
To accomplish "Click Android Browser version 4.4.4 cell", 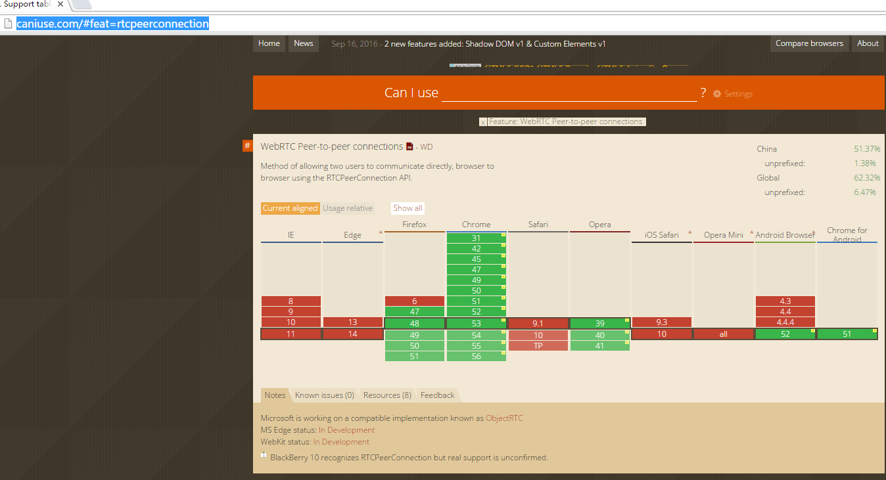I will [785, 322].
